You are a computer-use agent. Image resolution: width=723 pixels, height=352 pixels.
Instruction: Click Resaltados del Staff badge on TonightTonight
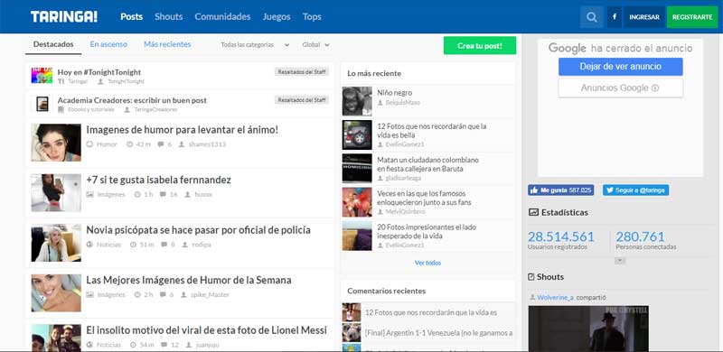(302, 72)
